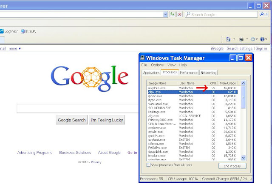The image size is (272, 184).
Task: Toggle 'Show processes from all users' checkbox
Action: pos(148,165)
